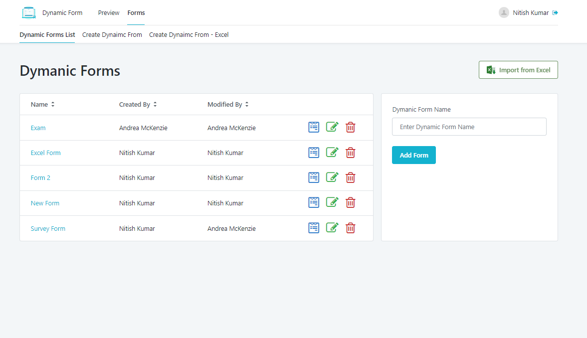
Task: Click the Dynamic Form logo icon
Action: [29, 12]
